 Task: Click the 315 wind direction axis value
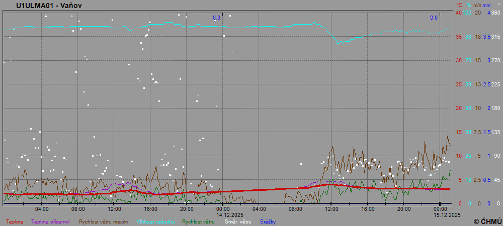point(495,37)
